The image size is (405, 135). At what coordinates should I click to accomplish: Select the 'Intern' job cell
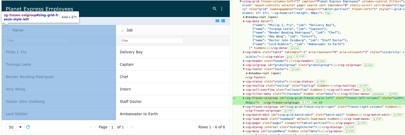(x=173, y=89)
